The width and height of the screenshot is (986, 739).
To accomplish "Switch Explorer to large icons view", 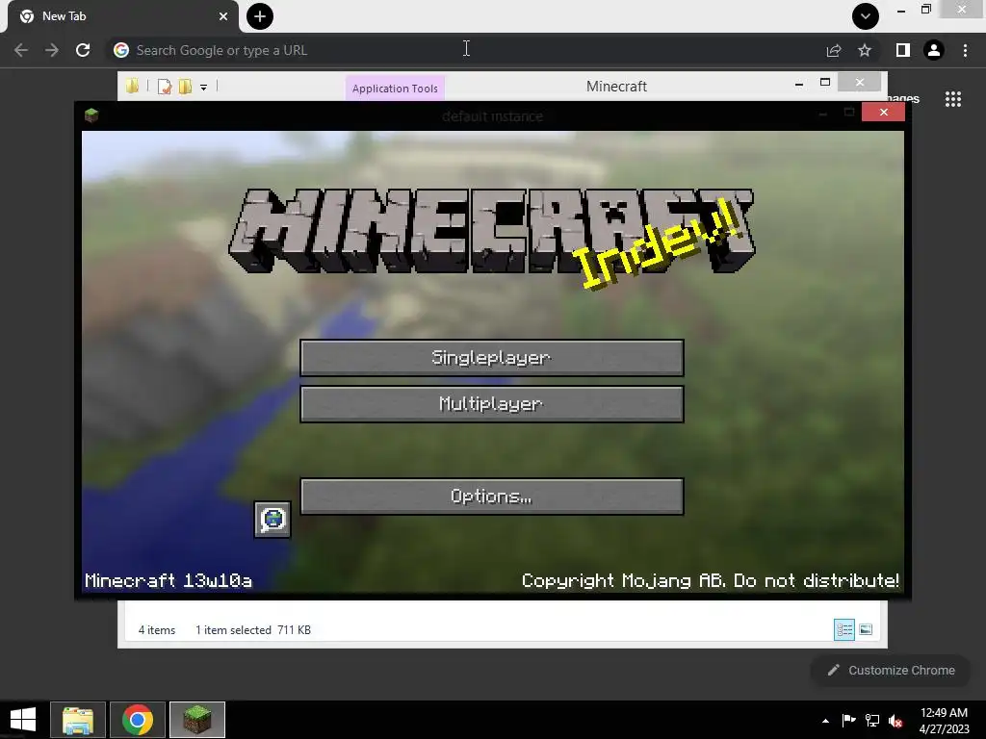I will coord(866,629).
